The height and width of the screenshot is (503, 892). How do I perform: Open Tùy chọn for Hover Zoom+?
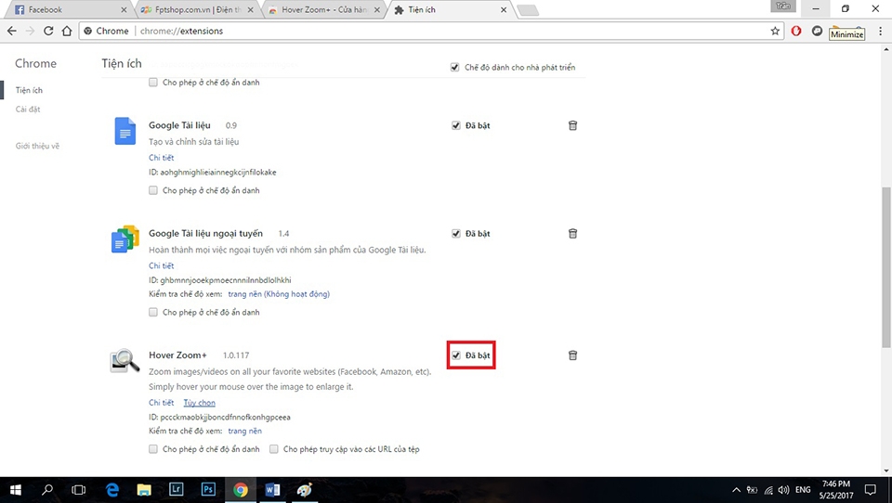click(x=199, y=403)
